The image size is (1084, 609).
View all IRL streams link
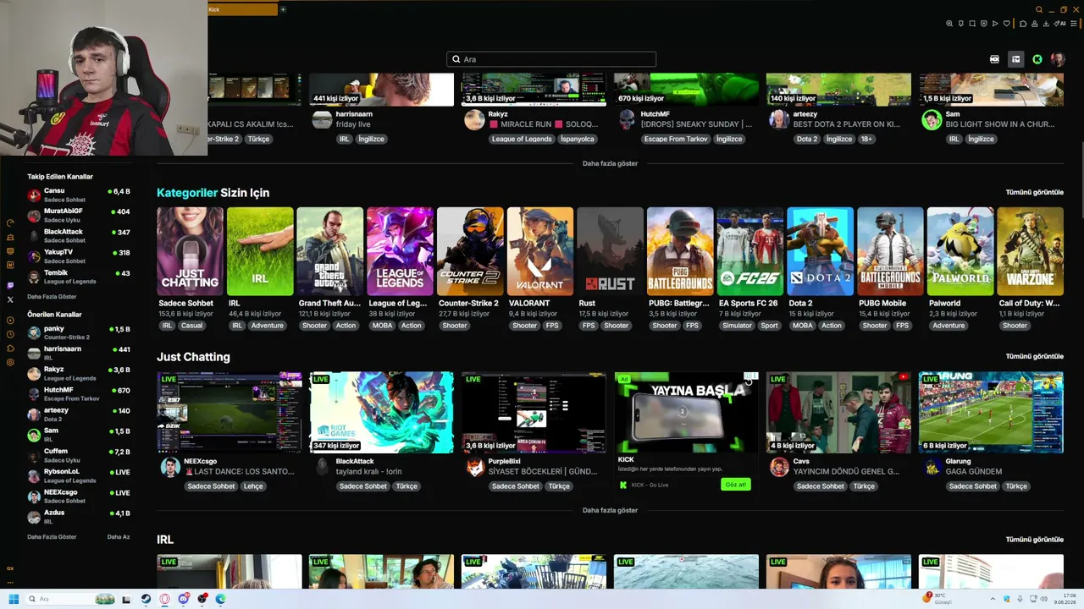(1034, 539)
